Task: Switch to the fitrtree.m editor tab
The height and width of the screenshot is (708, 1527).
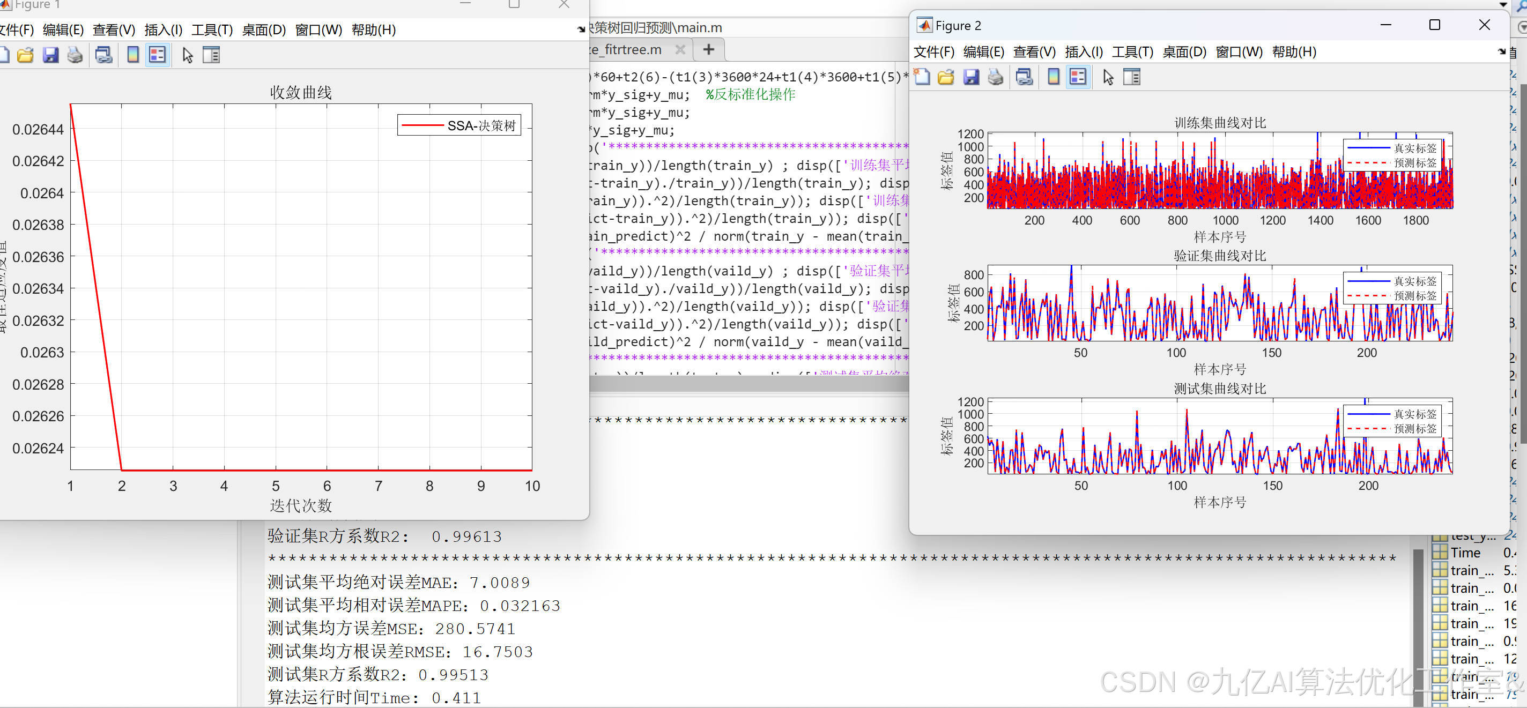Action: [x=628, y=50]
